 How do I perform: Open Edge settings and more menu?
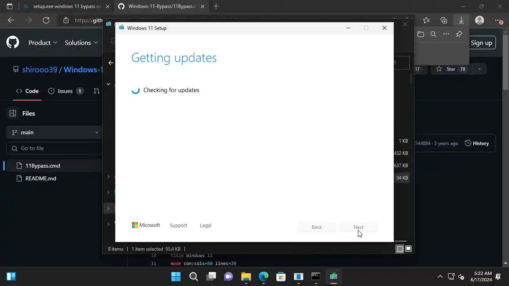point(498,20)
